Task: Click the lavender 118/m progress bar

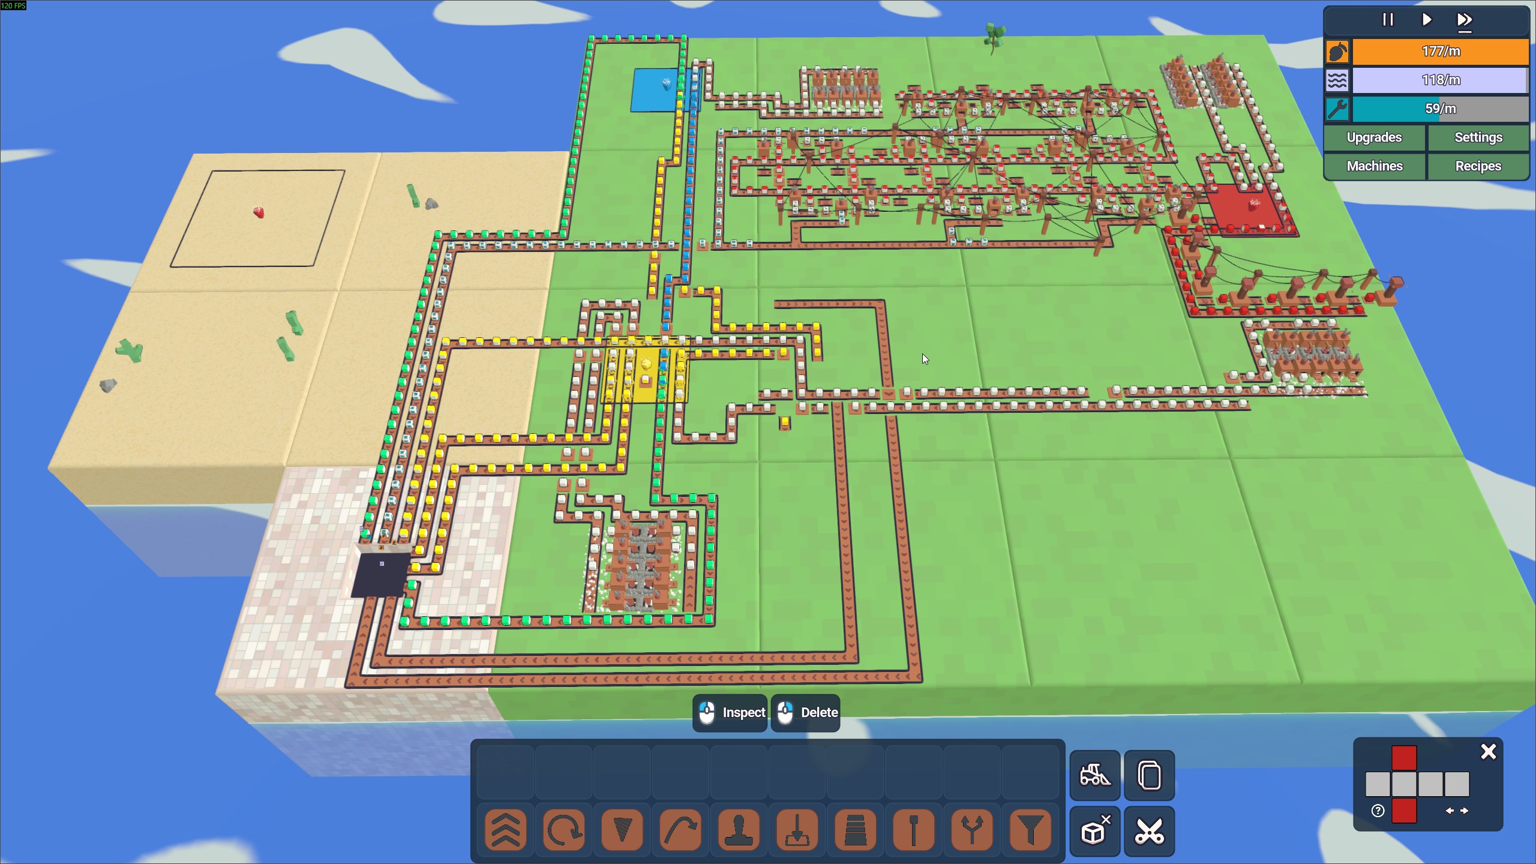Action: click(x=1441, y=80)
